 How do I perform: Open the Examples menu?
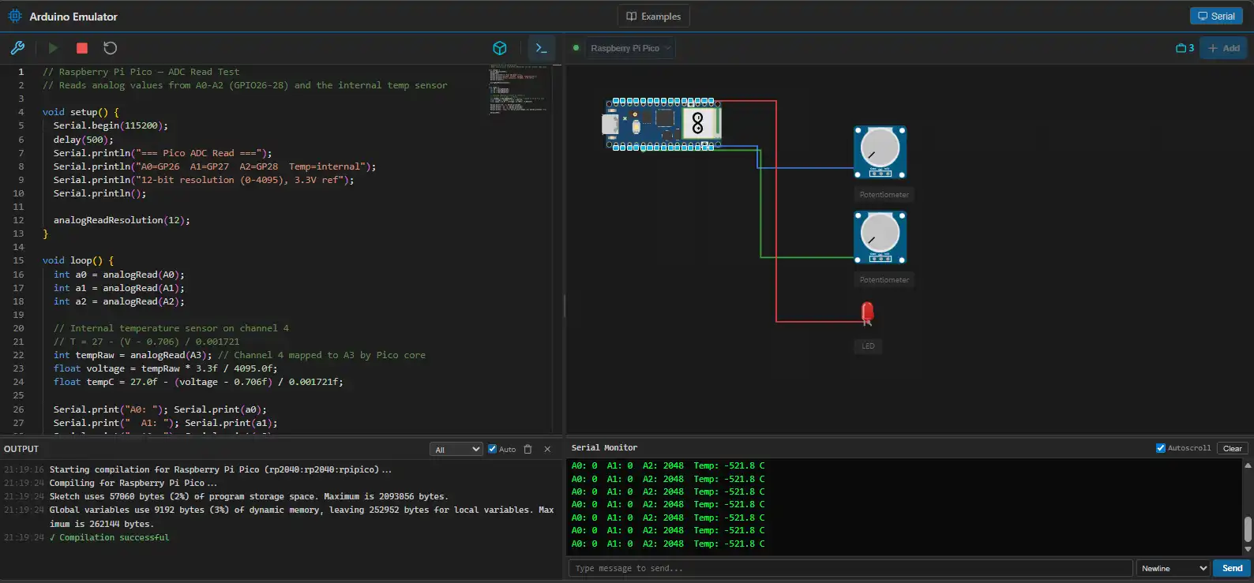[653, 16]
